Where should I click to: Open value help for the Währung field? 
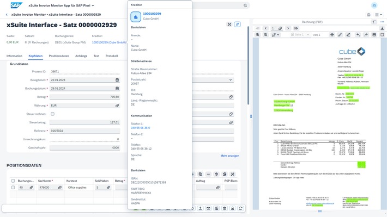click(x=117, y=106)
